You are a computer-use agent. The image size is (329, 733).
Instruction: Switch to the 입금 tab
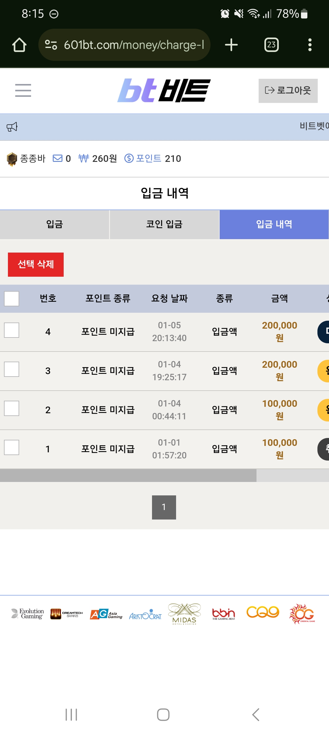pyautogui.click(x=55, y=224)
